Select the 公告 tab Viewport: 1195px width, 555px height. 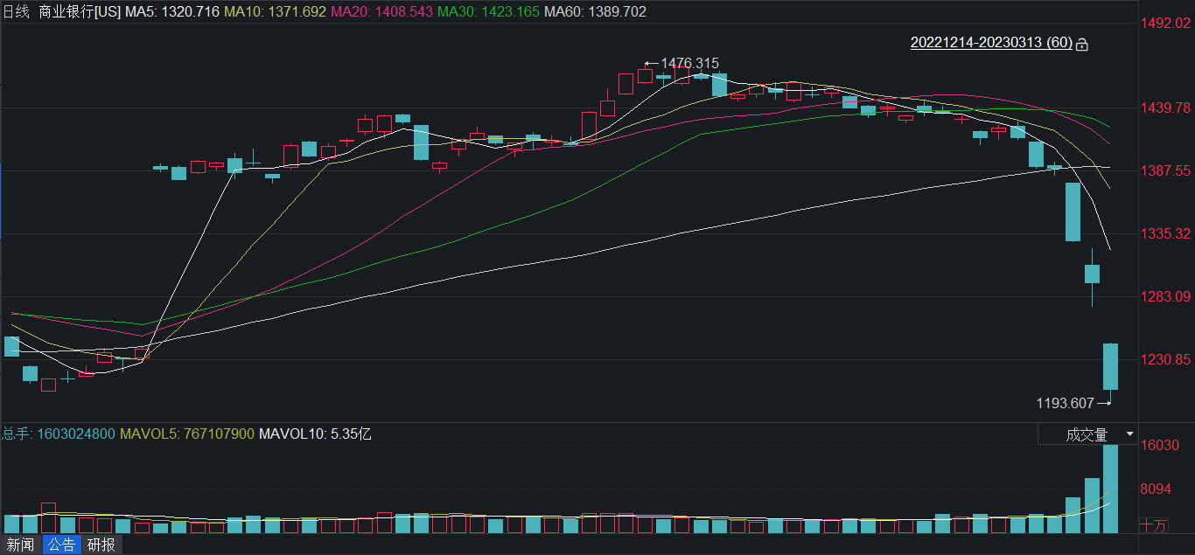61,545
